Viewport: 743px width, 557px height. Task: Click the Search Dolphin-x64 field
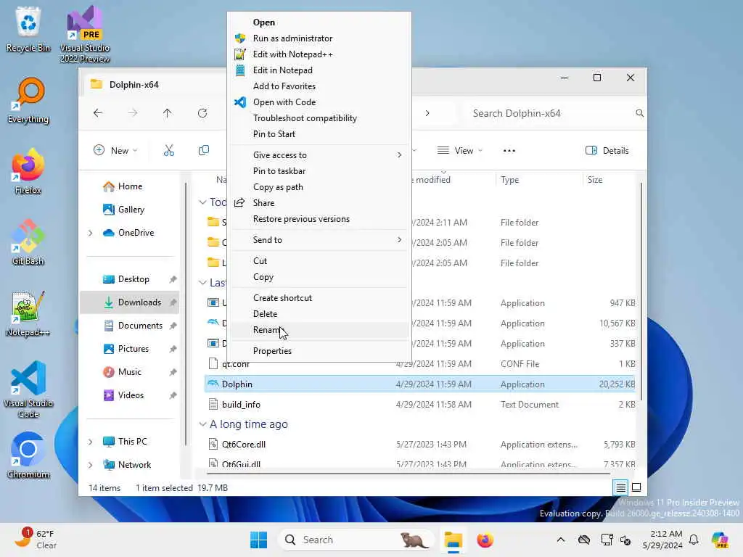pos(554,113)
